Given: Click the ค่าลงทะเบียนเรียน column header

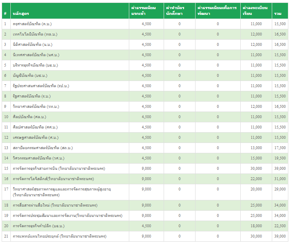Looking at the screenshot, I should (255, 11).
